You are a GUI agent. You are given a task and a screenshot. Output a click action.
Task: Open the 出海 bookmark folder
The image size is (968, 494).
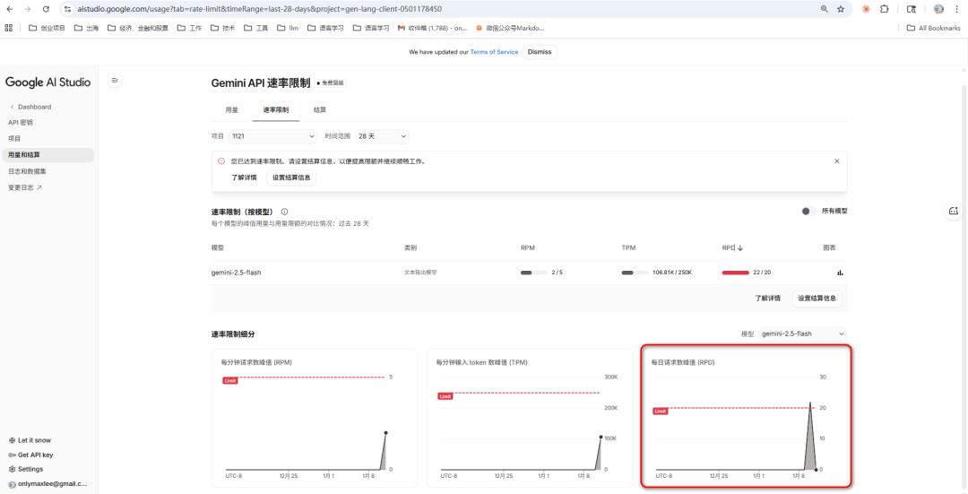pyautogui.click(x=86, y=28)
